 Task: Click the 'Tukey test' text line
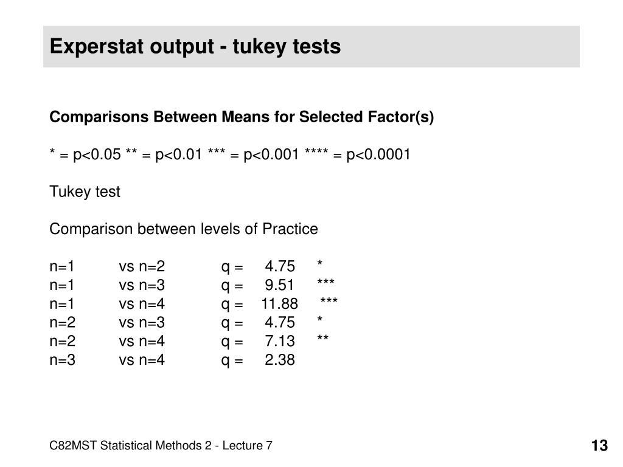(85, 192)
